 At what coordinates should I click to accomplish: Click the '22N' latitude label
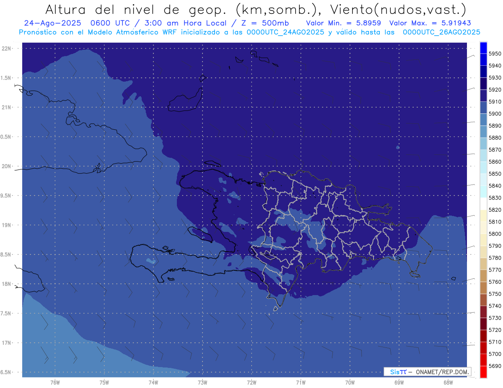coord(7,49)
